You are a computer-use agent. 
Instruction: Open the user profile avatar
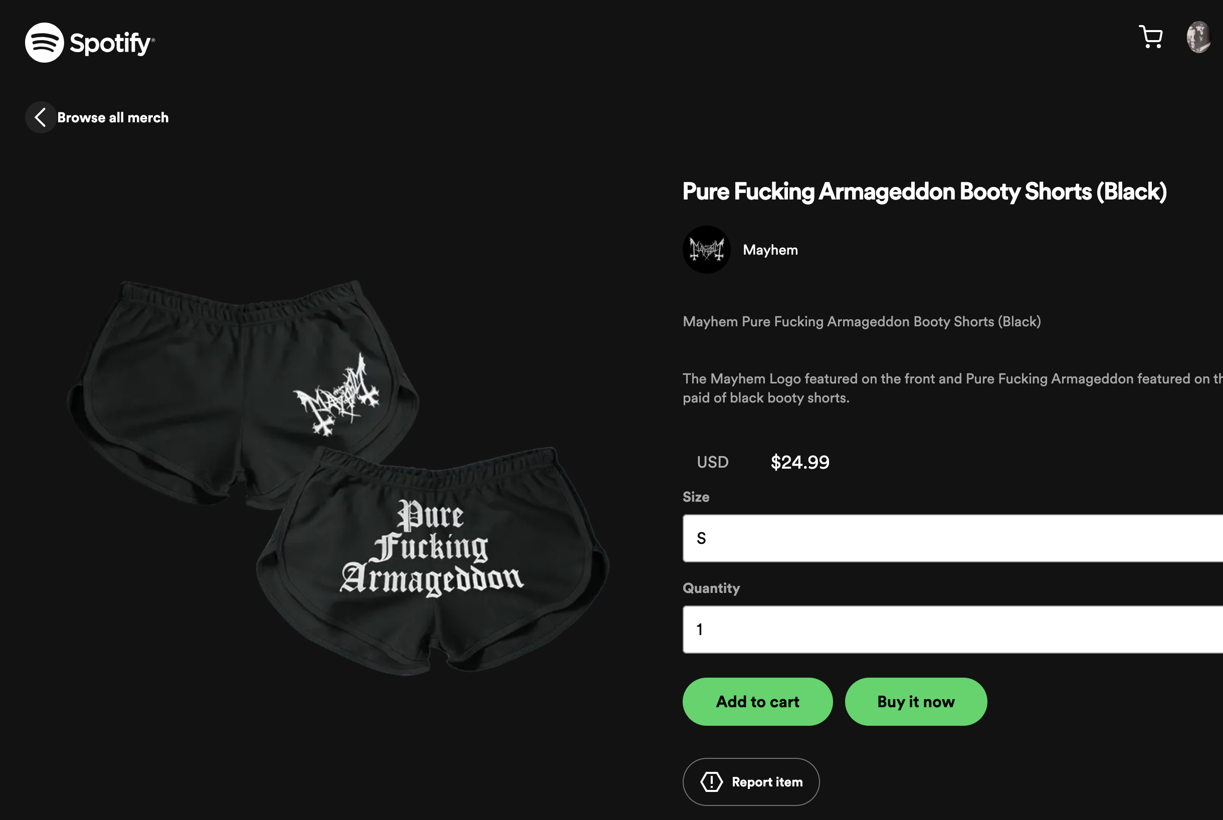1198,37
